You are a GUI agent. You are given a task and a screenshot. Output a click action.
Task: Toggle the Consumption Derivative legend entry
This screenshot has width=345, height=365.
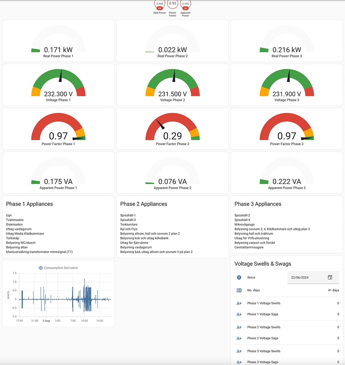59,268
